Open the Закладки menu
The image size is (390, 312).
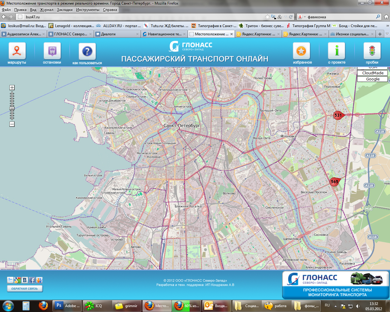(x=65, y=10)
